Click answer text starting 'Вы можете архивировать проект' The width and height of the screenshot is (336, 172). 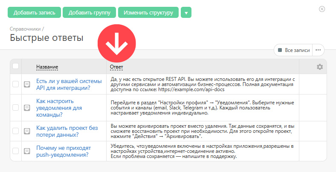pos(203,131)
